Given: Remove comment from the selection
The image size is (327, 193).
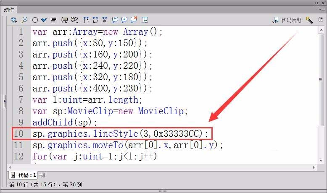Looking at the screenshot, I should coord(134,19).
